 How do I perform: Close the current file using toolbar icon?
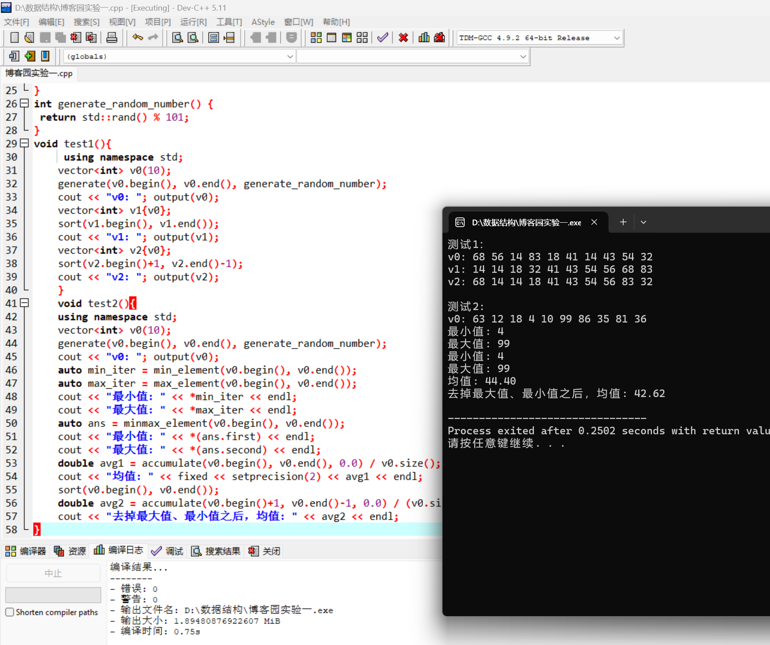76,38
